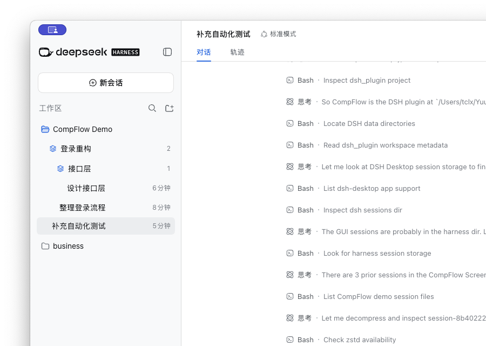Start a new session with 新会话
486x346 pixels.
(x=106, y=83)
